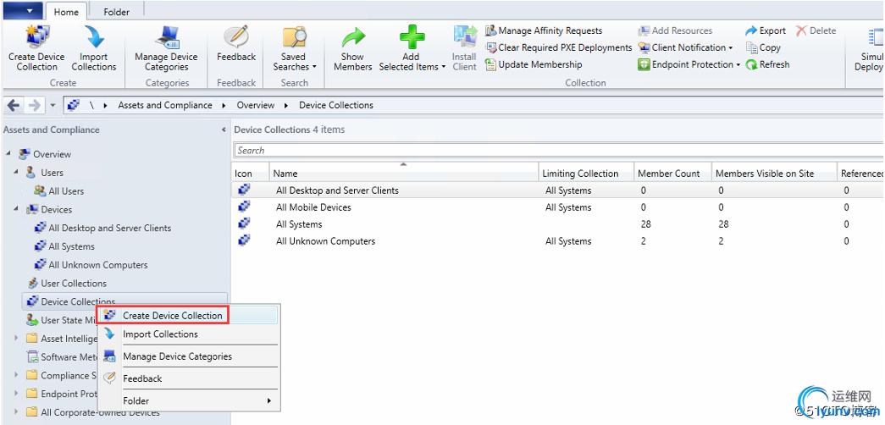Click Clear Required PXE Deployments

click(x=559, y=47)
